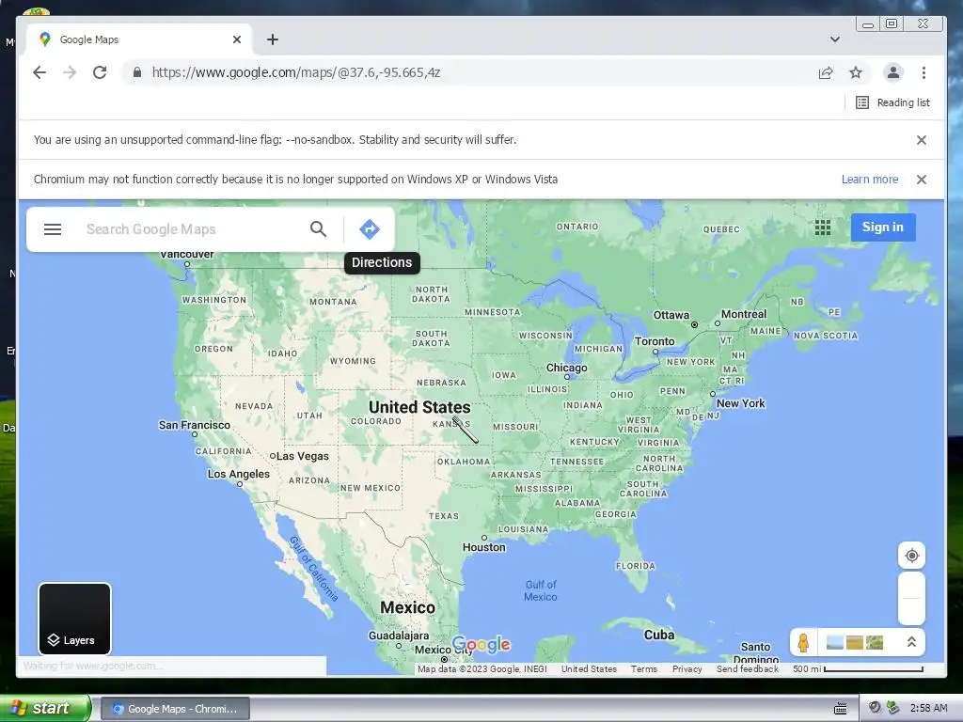Click the Ottawa city label
This screenshot has width=963, height=722.
point(671,315)
